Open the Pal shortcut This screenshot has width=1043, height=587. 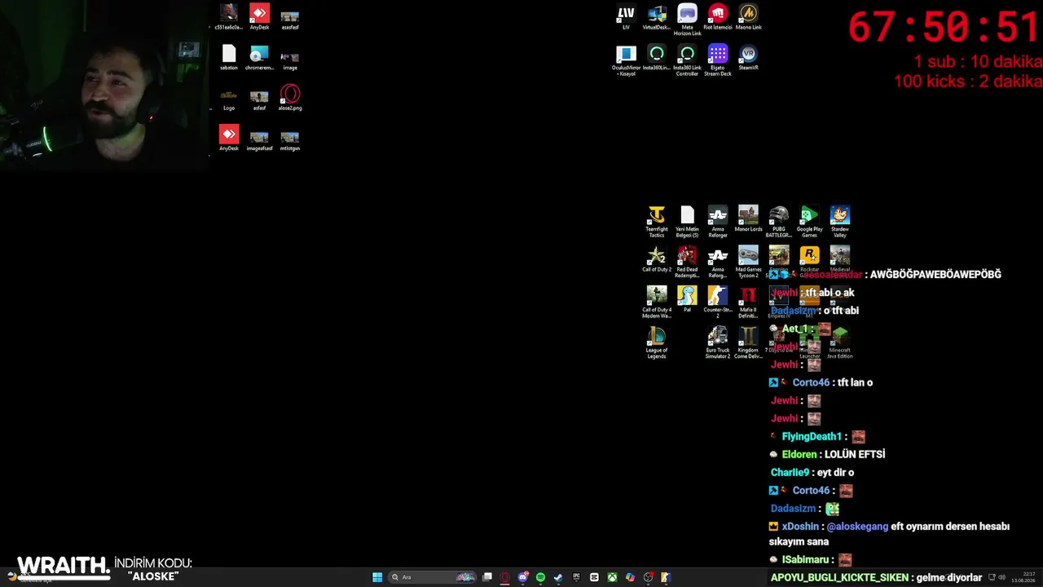point(687,298)
